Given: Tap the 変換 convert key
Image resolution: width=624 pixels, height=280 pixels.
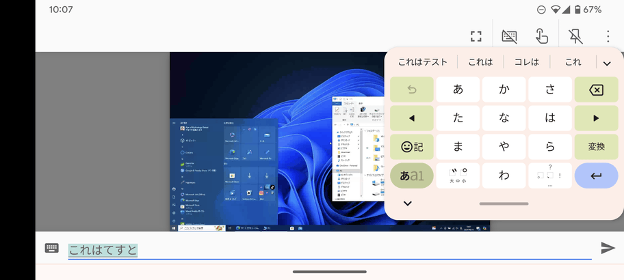Looking at the screenshot, I should 597,147.
